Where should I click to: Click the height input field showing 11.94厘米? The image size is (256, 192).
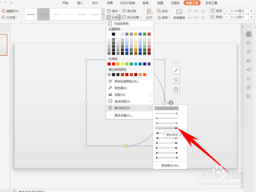pyautogui.click(x=239, y=11)
